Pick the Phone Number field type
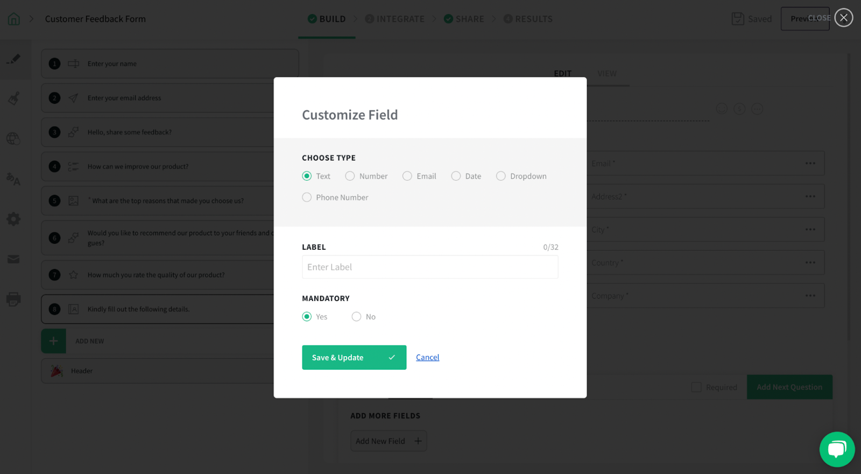This screenshot has width=861, height=474. point(307,197)
